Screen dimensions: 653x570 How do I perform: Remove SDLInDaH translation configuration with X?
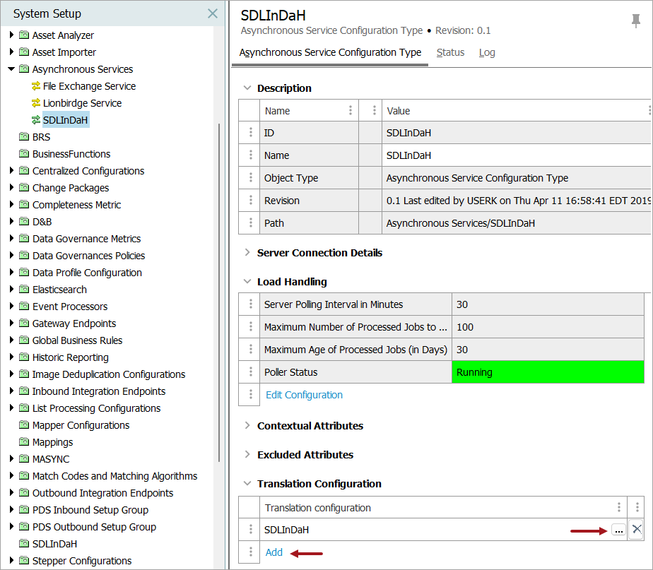tap(636, 529)
